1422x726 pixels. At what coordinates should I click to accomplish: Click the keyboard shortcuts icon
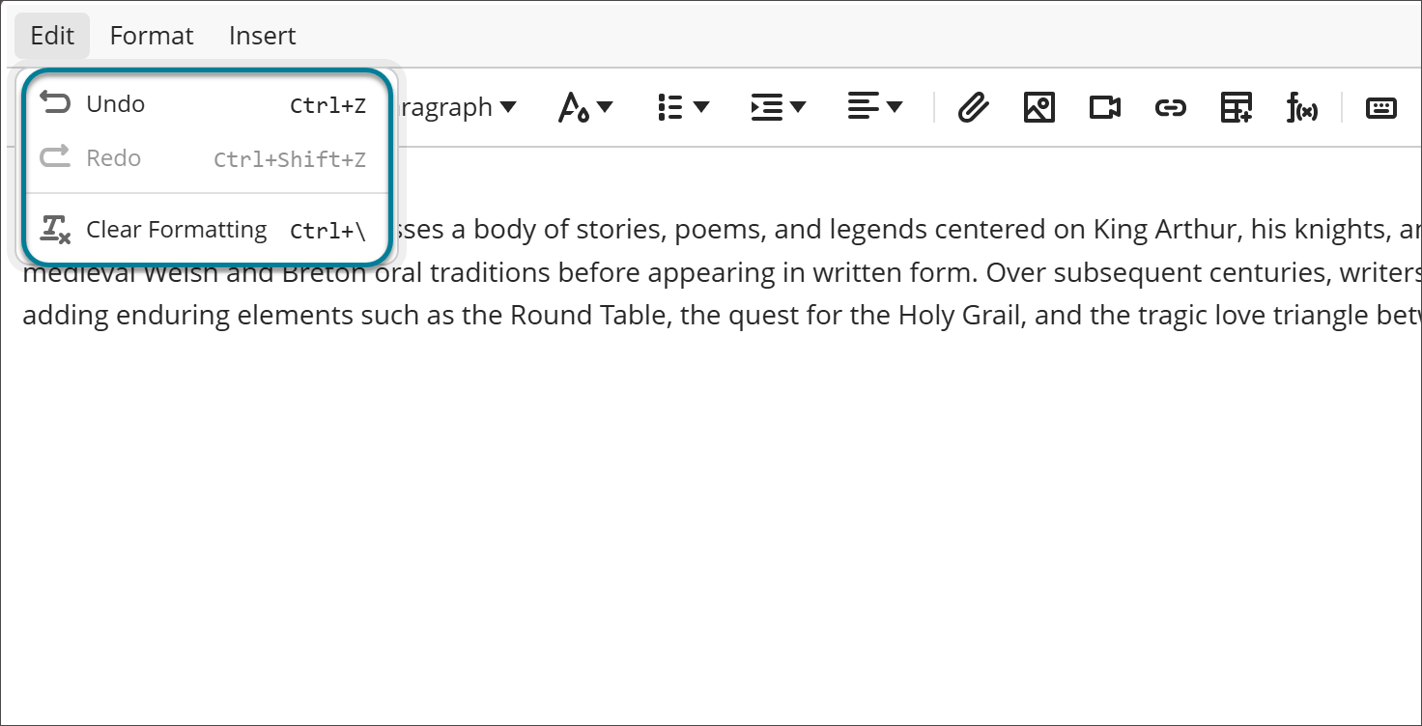[x=1381, y=107]
